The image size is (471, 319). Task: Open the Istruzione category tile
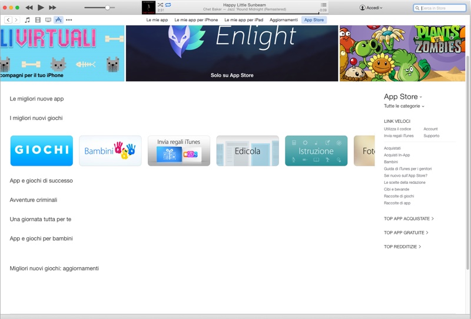pos(316,150)
